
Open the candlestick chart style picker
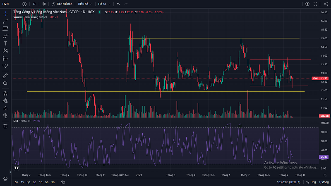click(x=43, y=4)
